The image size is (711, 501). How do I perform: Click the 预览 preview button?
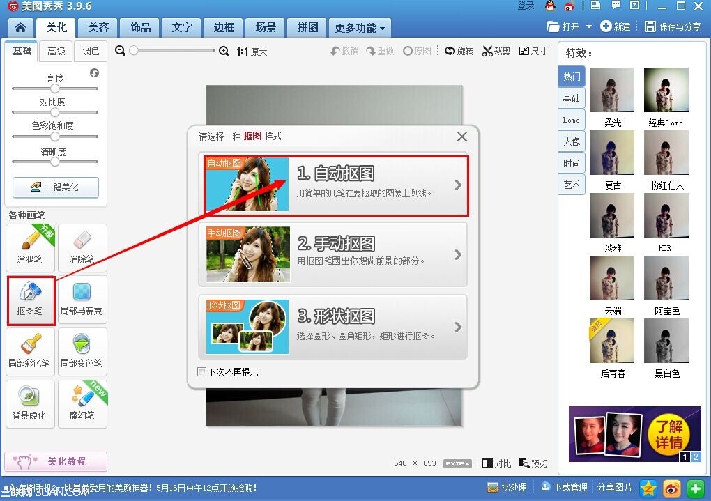click(533, 463)
